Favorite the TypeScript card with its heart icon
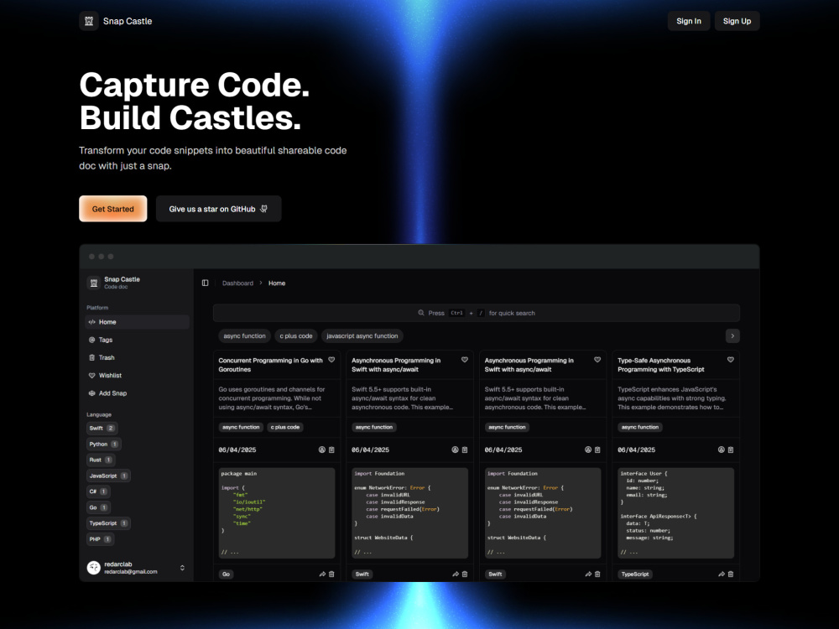This screenshot has width=839, height=629. pos(731,360)
